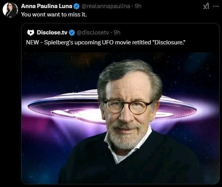Click the main post's 9h timestamp
222x187 pixels.
[x=138, y=6]
